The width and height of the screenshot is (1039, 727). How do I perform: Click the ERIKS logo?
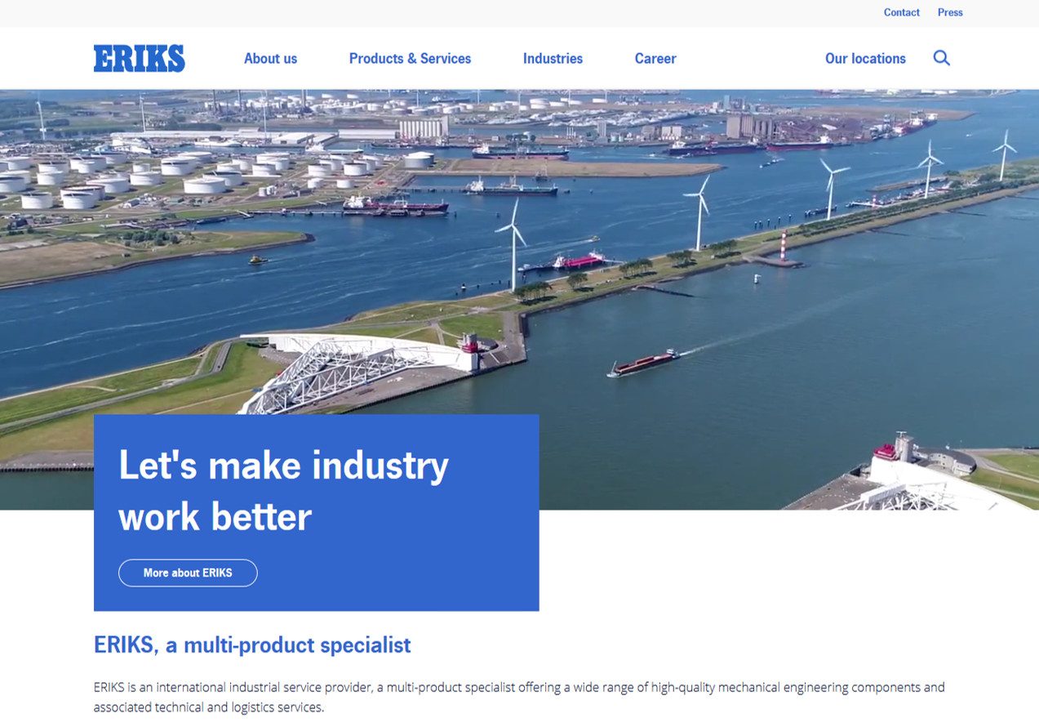pyautogui.click(x=140, y=59)
